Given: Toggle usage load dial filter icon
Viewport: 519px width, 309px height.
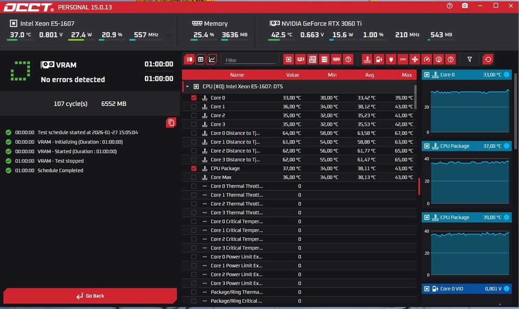Looking at the screenshot, I should [x=439, y=60].
